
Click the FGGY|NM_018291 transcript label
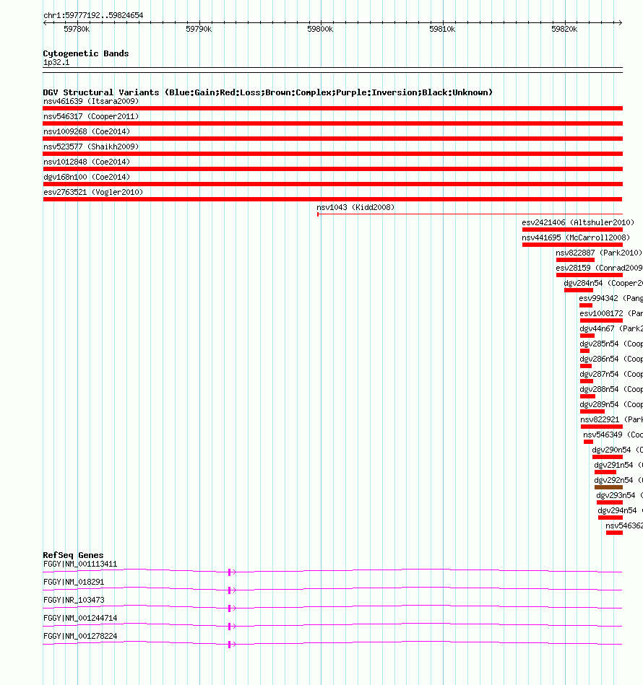click(x=74, y=582)
